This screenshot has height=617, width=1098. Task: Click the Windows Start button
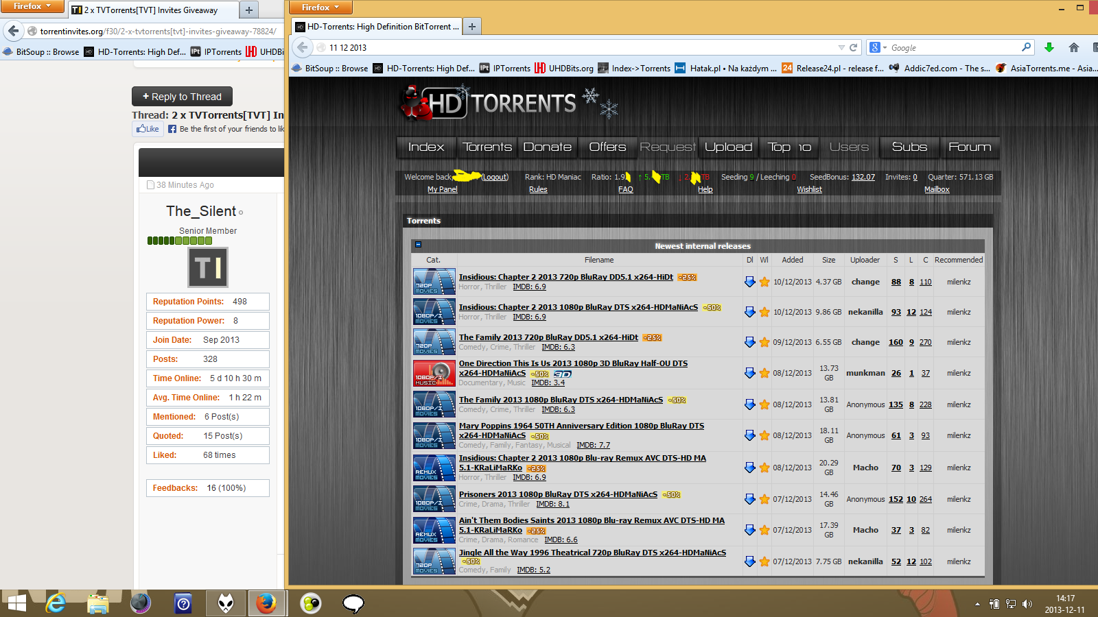coord(16,603)
